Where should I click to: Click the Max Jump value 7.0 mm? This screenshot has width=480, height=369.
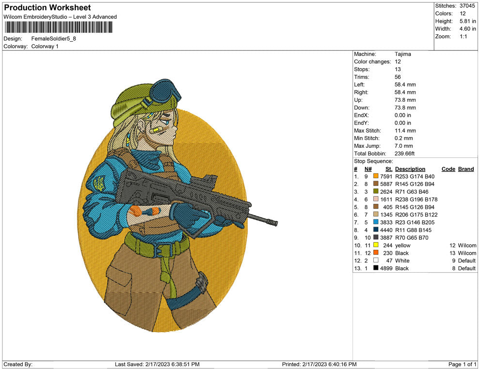click(x=403, y=146)
